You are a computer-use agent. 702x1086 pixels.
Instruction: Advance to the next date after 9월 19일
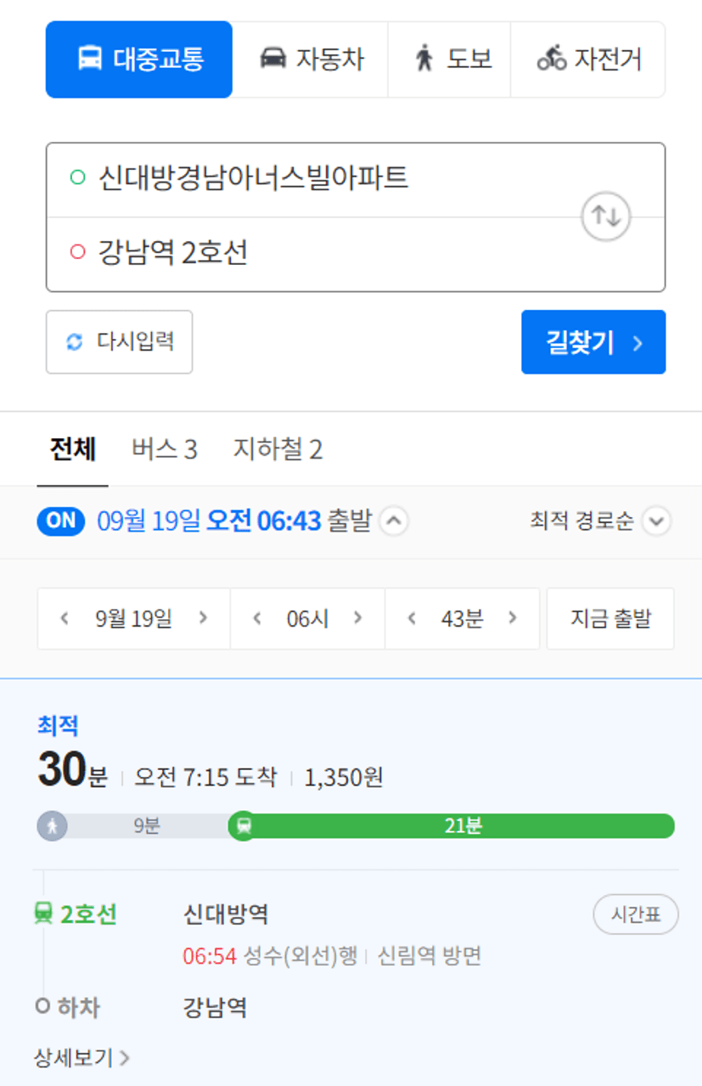(x=203, y=618)
